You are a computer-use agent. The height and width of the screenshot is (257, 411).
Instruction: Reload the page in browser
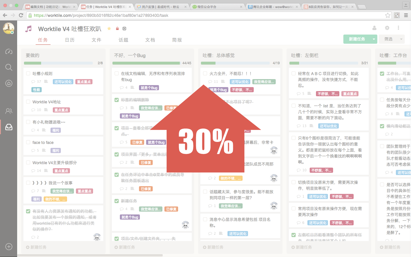[21, 15]
